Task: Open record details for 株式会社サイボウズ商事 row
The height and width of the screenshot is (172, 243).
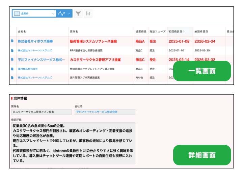Action: click(12, 41)
